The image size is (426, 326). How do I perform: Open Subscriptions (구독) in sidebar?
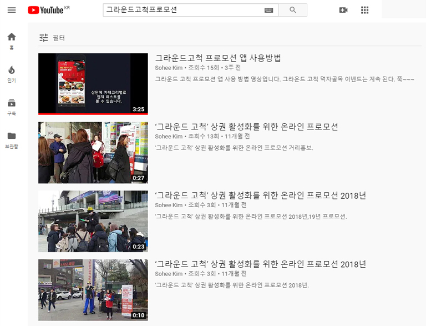click(x=12, y=107)
